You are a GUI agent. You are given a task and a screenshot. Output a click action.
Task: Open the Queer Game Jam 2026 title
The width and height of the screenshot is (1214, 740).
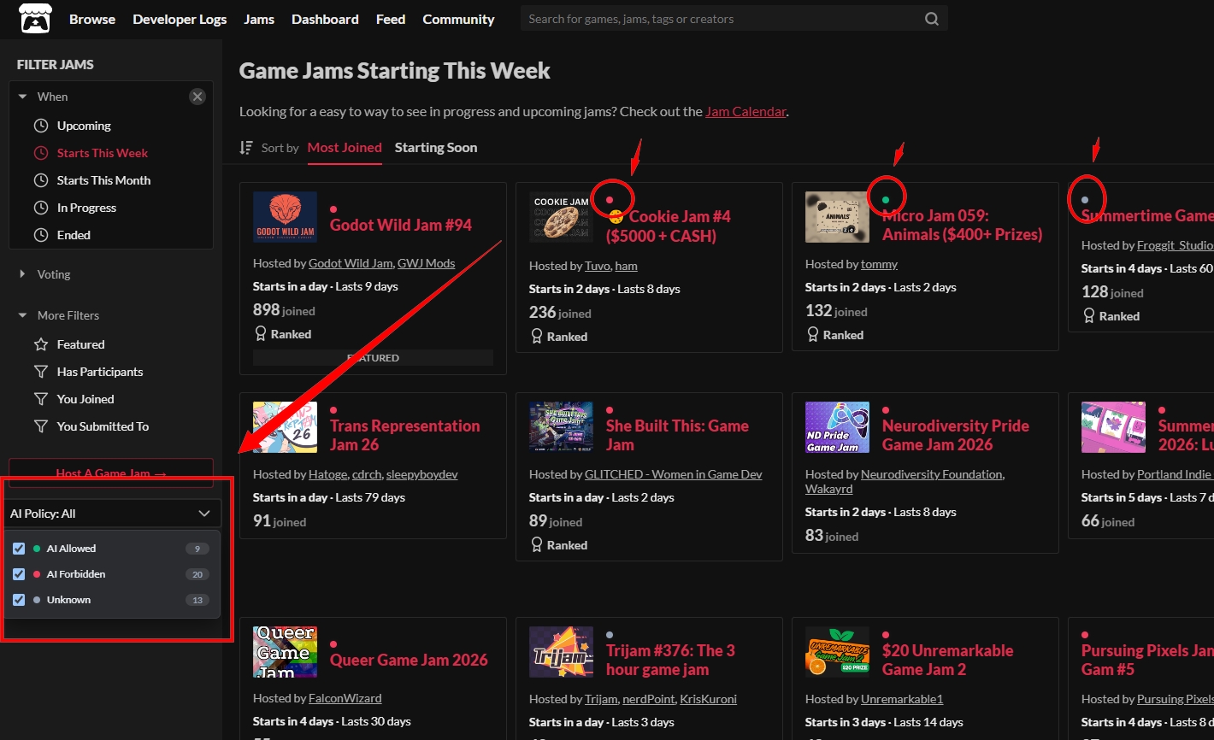(409, 660)
